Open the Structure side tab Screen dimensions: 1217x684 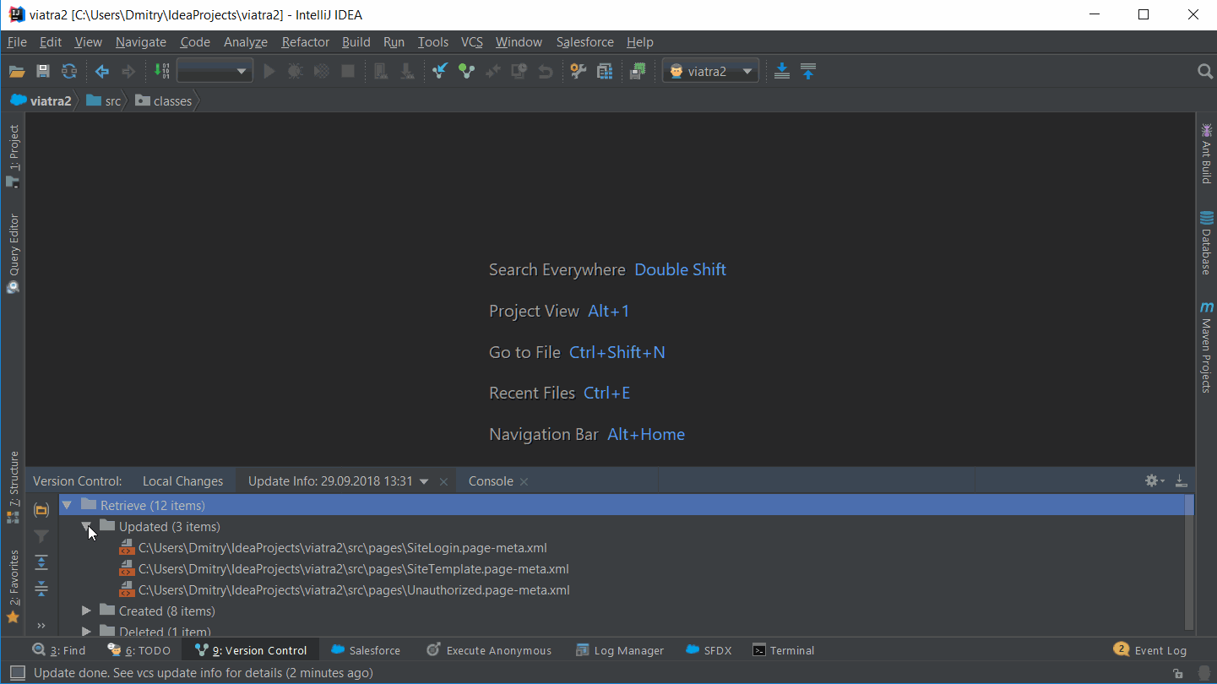tap(13, 487)
